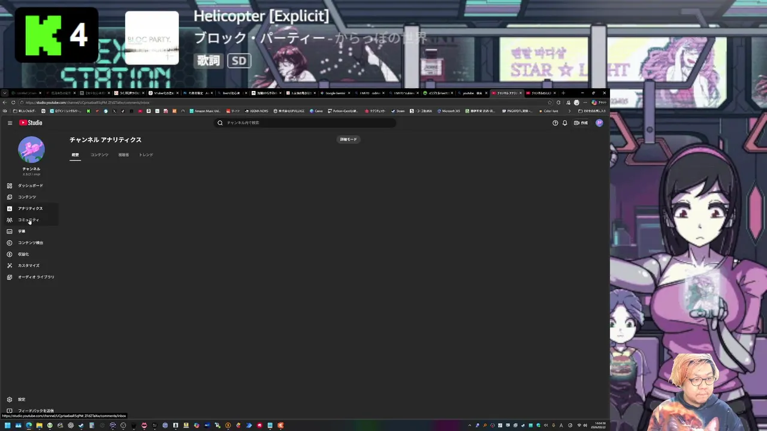Click the YouTube Studio logo
Viewport: 767px width, 431px height.
[x=31, y=123]
